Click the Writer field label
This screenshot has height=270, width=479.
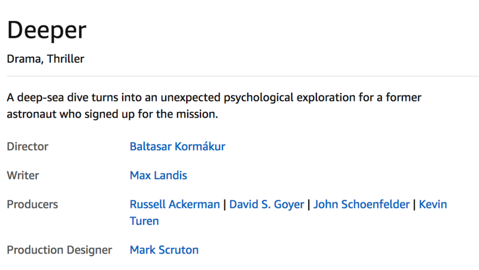click(x=23, y=176)
